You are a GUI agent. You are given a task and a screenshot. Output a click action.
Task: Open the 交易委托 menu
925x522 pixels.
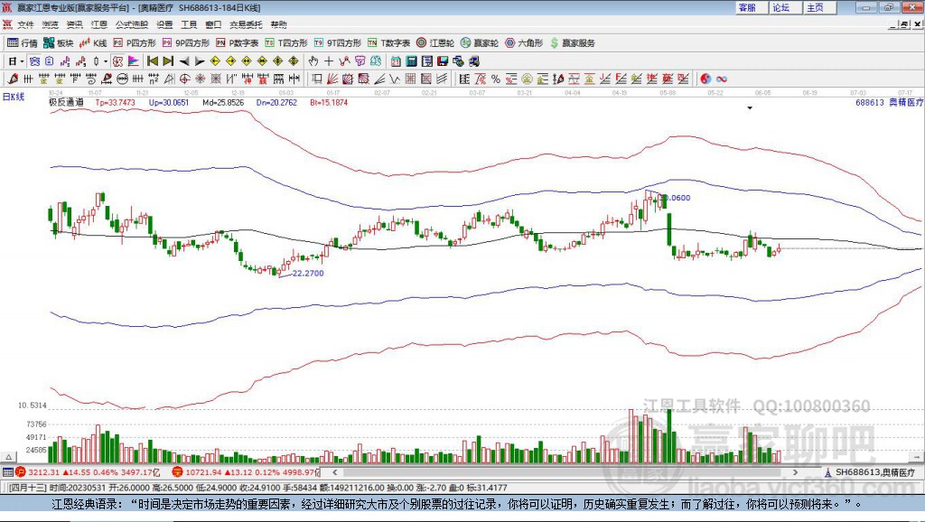246,24
